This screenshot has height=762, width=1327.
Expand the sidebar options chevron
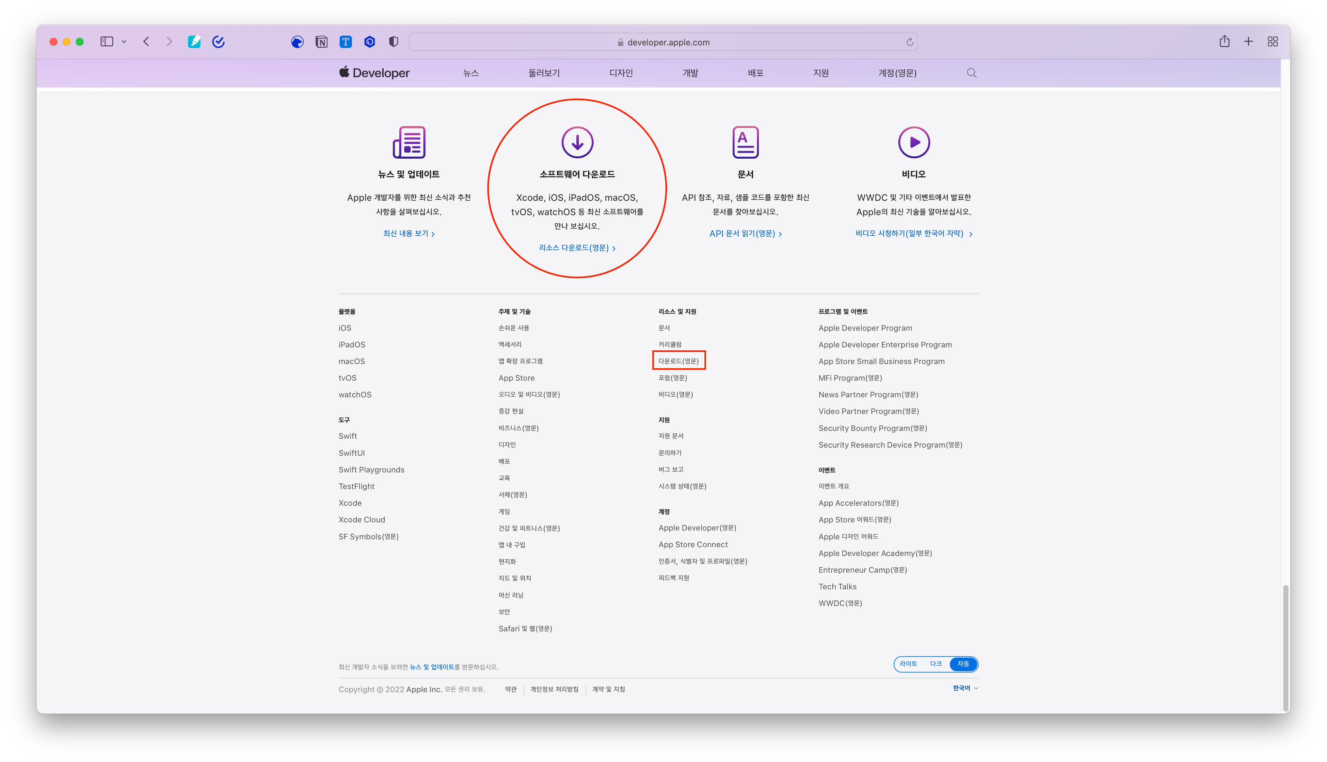tap(124, 42)
